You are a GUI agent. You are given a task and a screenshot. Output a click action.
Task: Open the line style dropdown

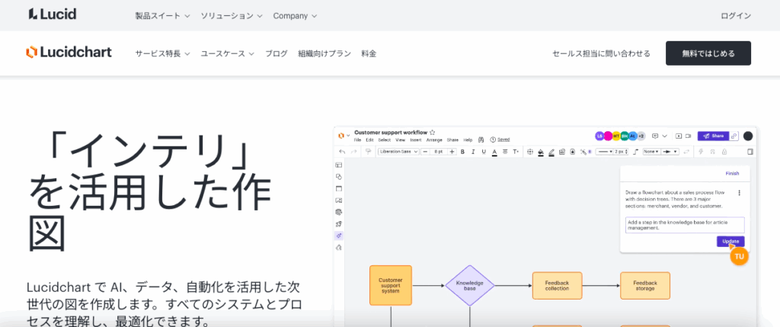point(604,152)
